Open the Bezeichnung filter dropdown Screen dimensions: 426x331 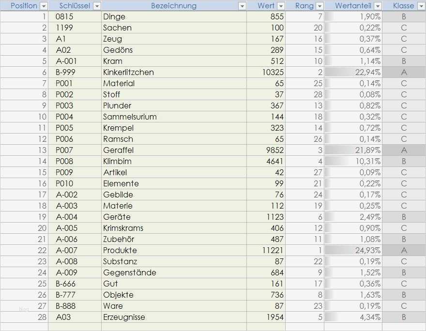point(241,6)
